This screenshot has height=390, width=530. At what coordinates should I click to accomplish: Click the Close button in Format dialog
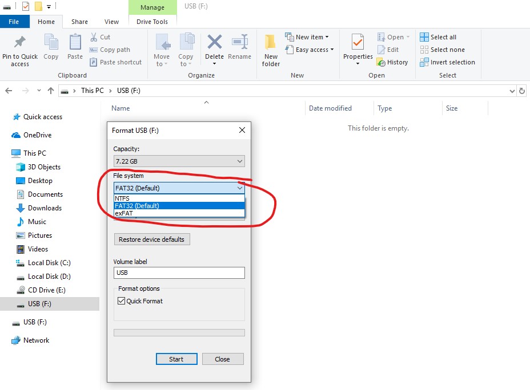pos(223,359)
